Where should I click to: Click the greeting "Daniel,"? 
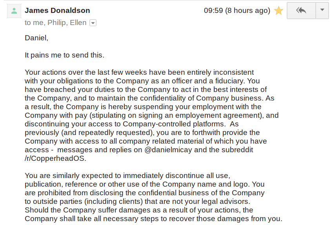[x=36, y=38]
